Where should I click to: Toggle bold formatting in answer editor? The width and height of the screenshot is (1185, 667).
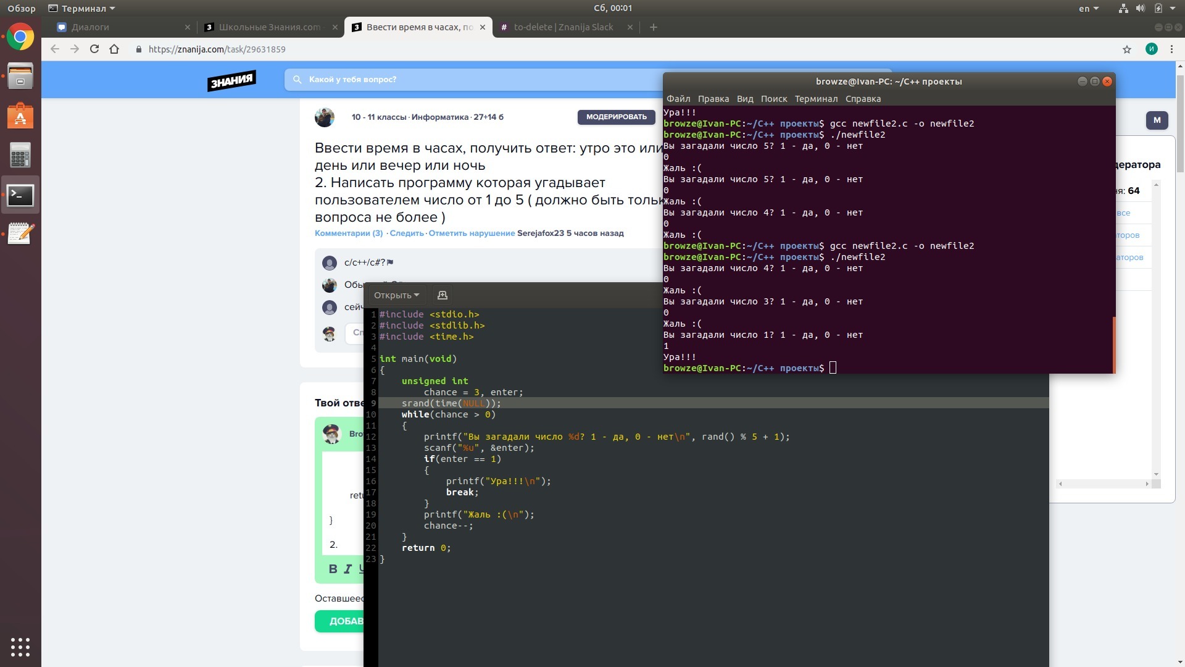tap(333, 569)
